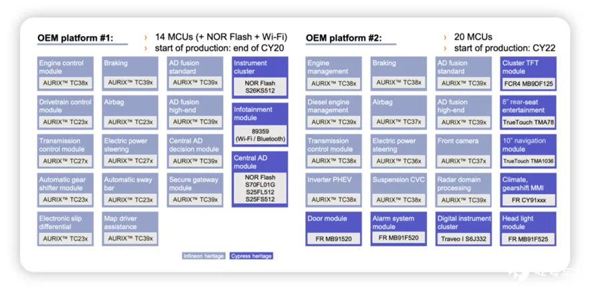Click the 'Digital instrument cluster' title
The height and width of the screenshot is (289, 592).
(464, 223)
